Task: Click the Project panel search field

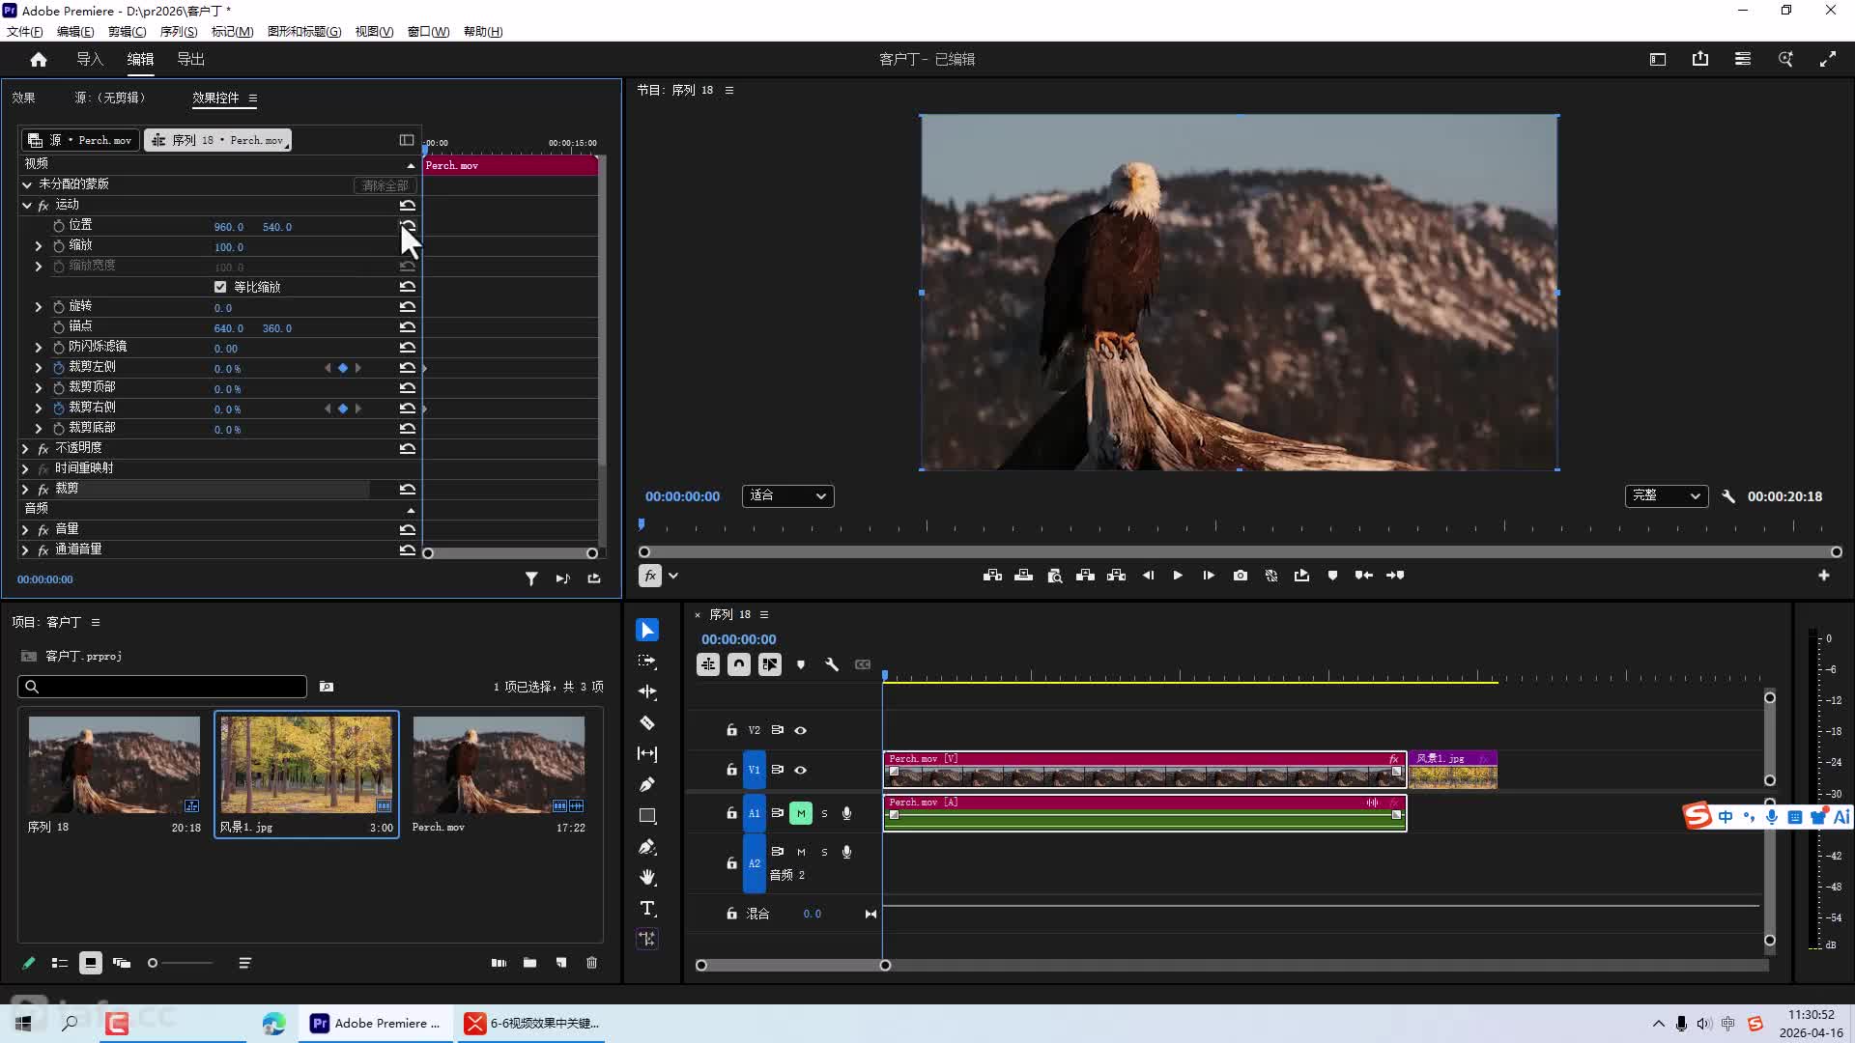Action: 162,687
